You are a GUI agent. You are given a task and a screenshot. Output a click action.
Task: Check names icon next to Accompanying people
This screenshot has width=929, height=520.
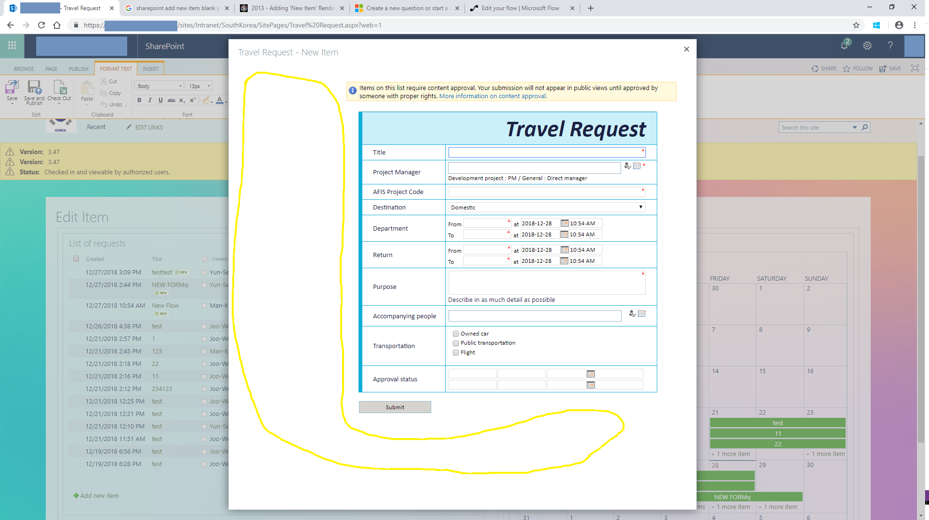(632, 314)
